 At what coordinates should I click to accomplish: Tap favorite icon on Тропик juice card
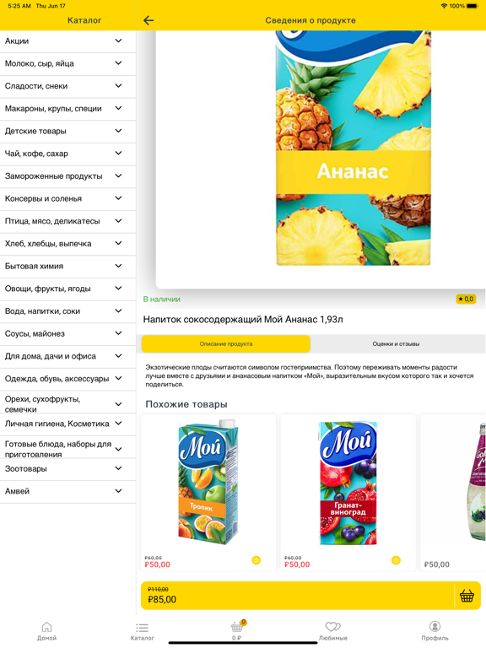point(256,560)
